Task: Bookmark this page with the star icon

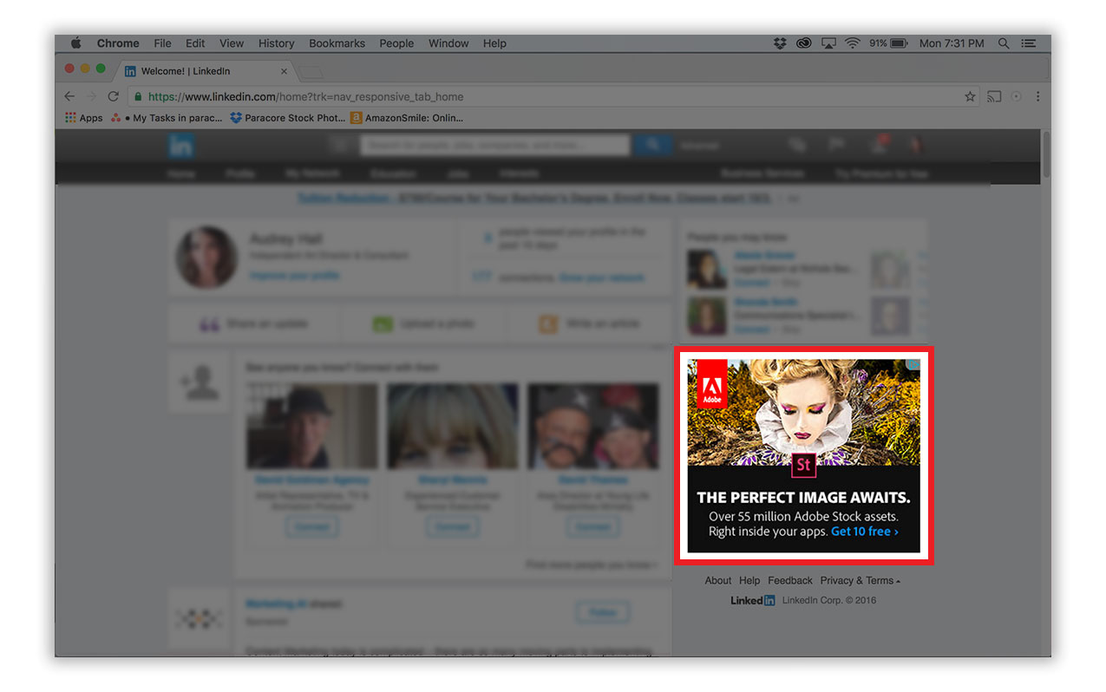Action: (970, 96)
